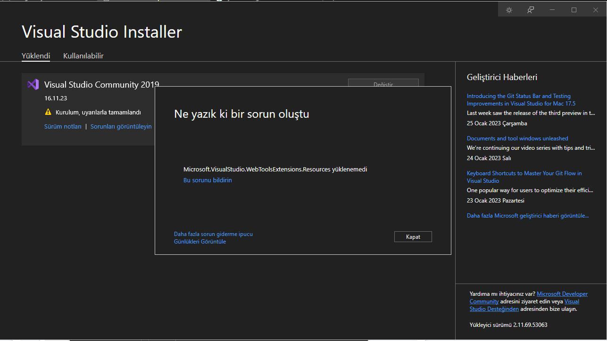Open the Git Status Bar news article link
This screenshot has width=607, height=341.
pos(521,99)
